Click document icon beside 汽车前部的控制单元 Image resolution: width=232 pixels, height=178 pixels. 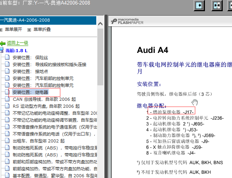tap(7, 78)
